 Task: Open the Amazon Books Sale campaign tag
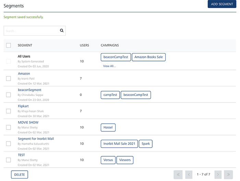tap(148, 57)
